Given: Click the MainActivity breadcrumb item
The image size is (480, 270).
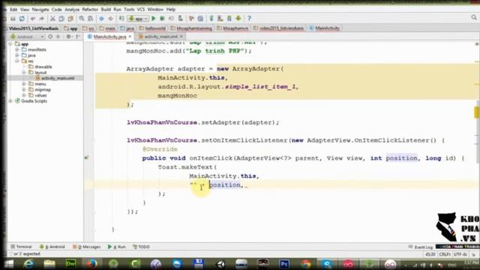Looking at the screenshot, I should pos(325,28).
